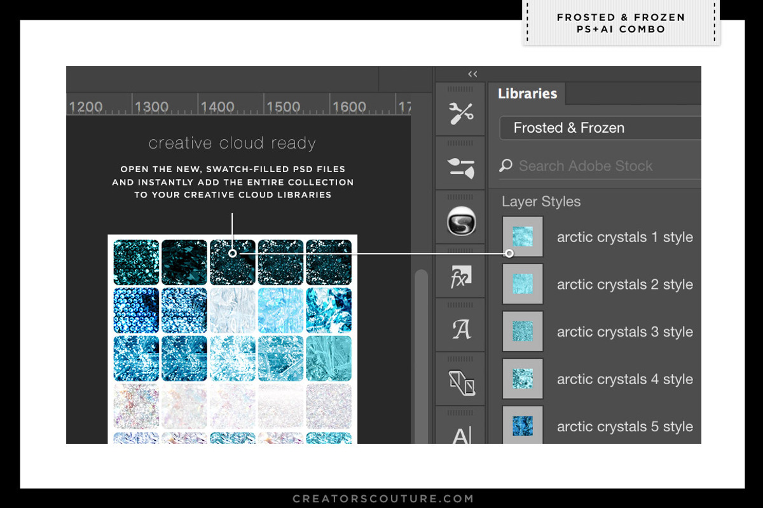Expand the Layer Styles section
The width and height of the screenshot is (763, 508).
[x=541, y=201]
